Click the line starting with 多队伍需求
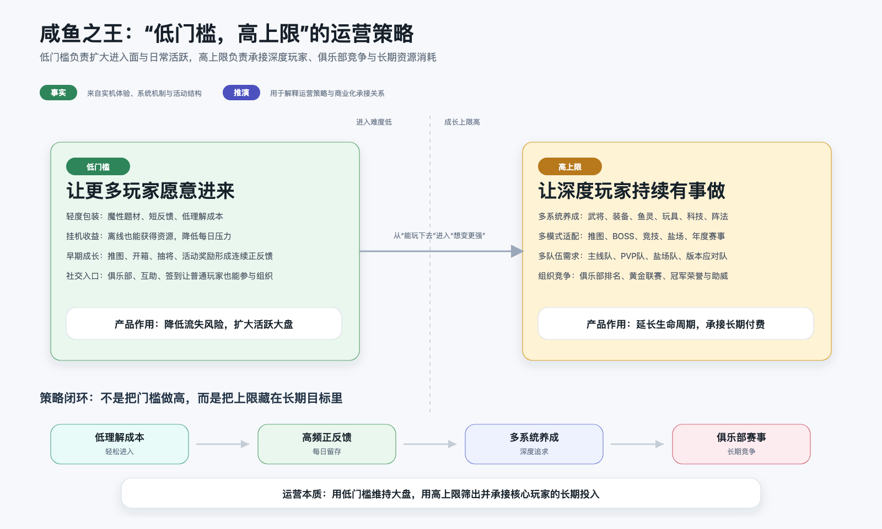 [633, 256]
